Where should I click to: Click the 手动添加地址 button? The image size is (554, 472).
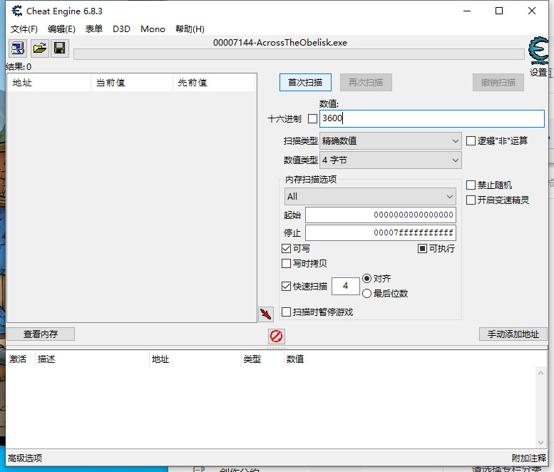(513, 334)
